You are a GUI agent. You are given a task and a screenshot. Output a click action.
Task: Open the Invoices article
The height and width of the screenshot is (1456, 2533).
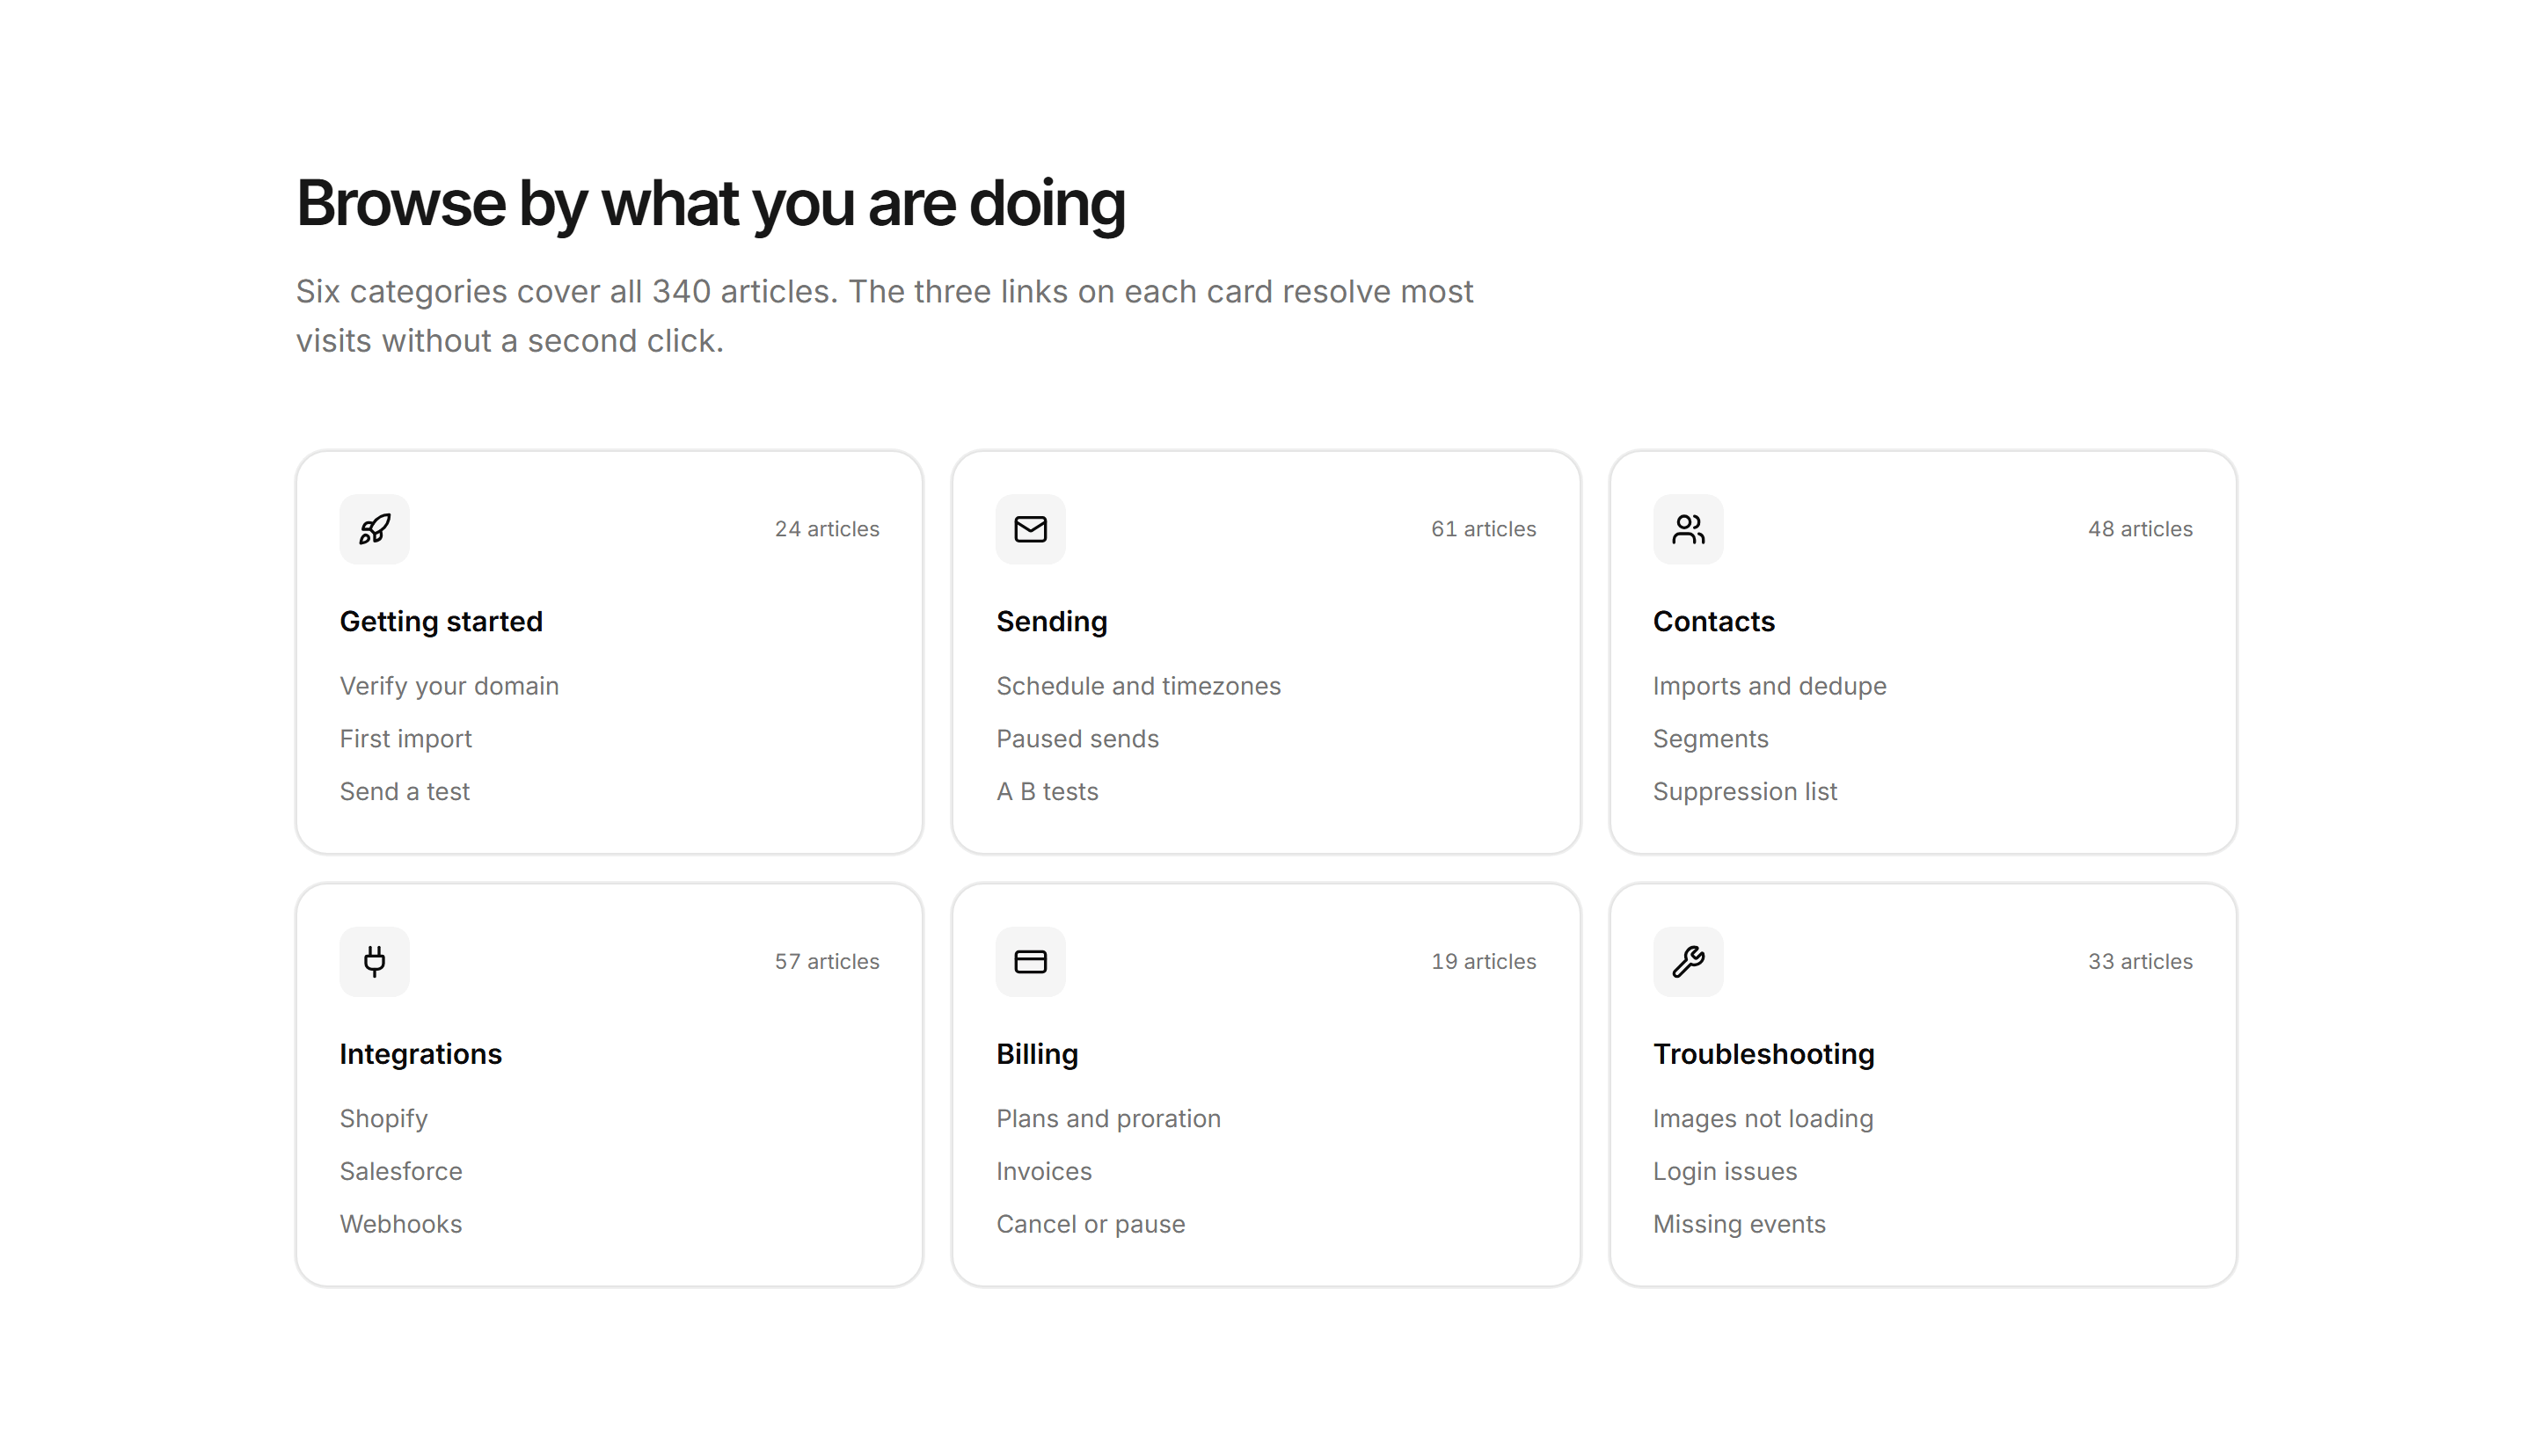1043,1171
